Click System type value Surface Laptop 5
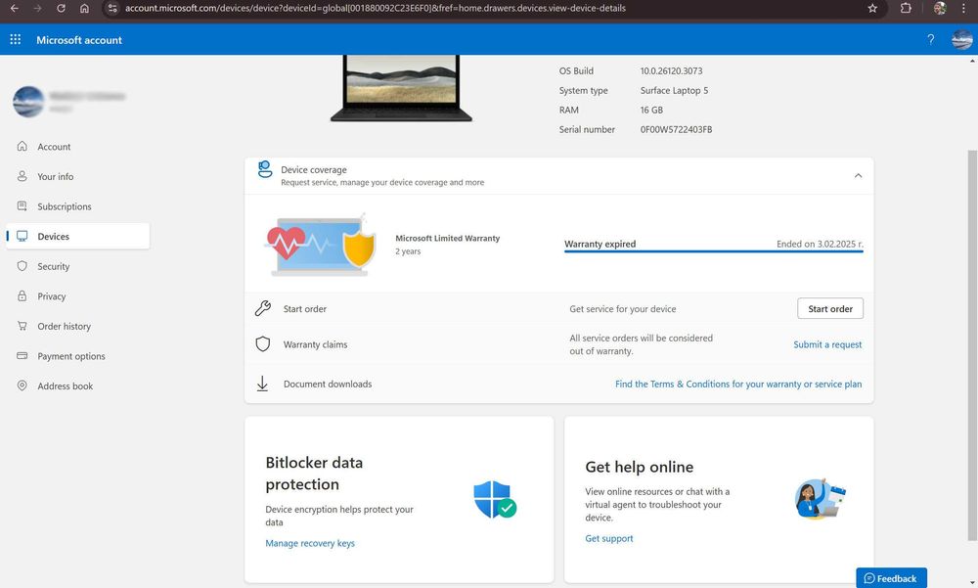 click(x=674, y=90)
